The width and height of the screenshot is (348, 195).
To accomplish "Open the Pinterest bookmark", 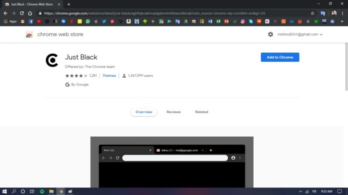I will [112, 21].
